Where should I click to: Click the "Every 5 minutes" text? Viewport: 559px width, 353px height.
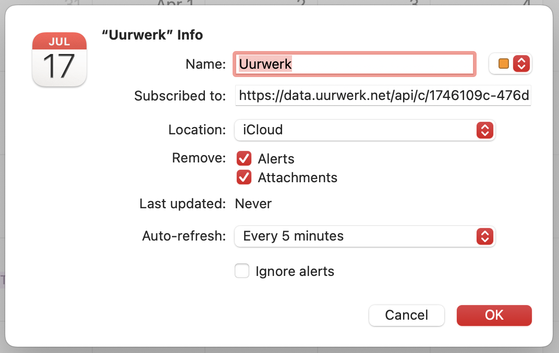coord(293,236)
